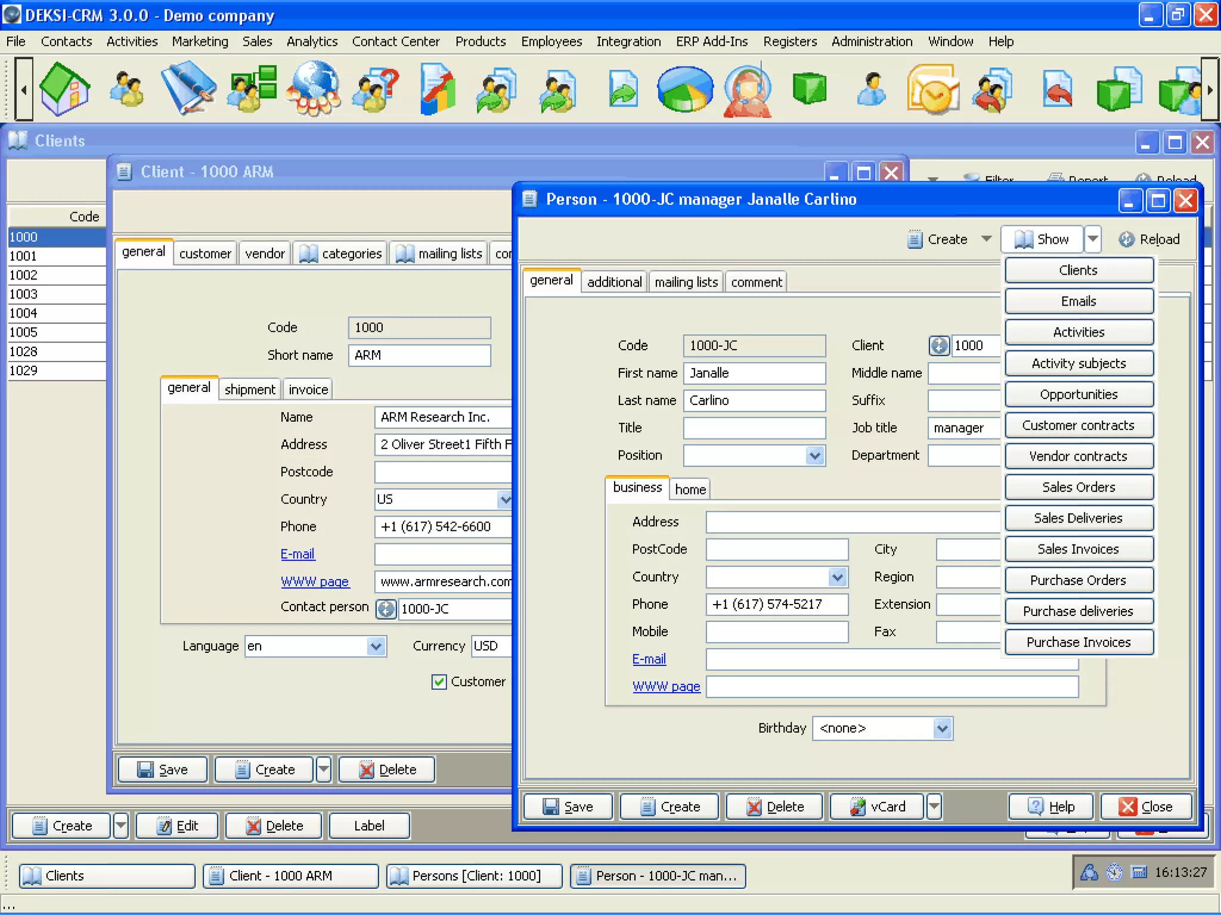The height and width of the screenshot is (915, 1221).
Task: Expand the vCard button dropdown arrow
Action: (x=934, y=807)
